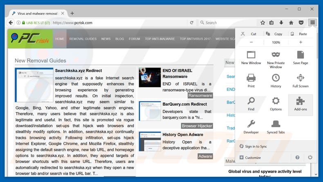Close the Virus and malware removal tab
Viewport: 323px width, 182px height.
tap(63, 13)
